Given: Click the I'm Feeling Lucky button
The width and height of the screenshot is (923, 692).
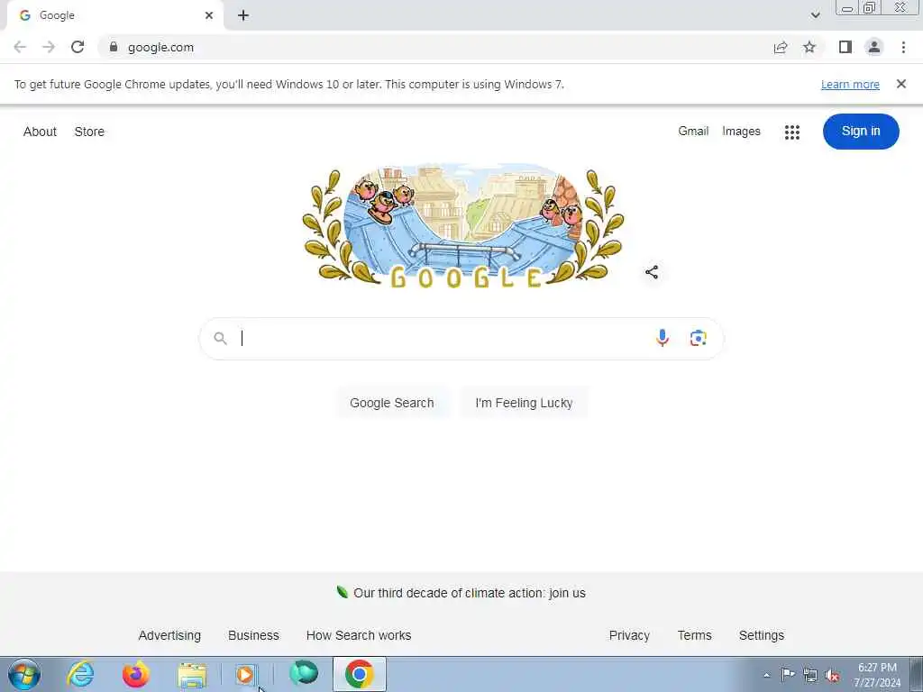Looking at the screenshot, I should 524,403.
